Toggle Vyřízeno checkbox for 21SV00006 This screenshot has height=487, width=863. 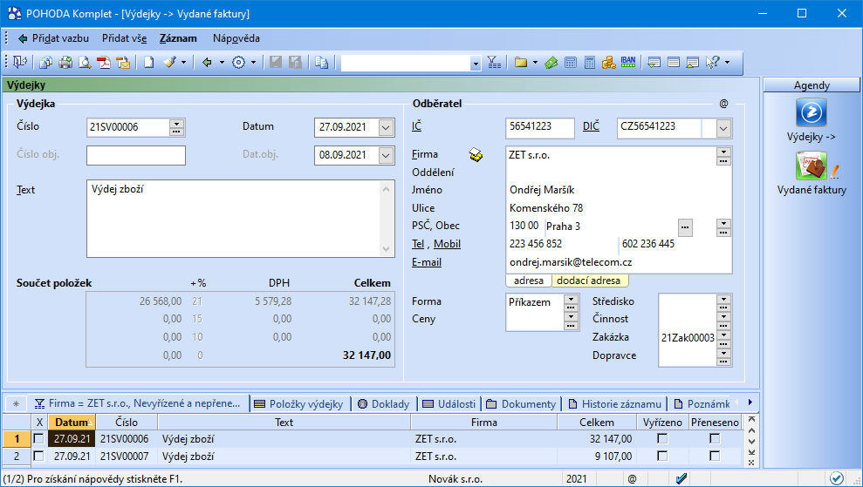pyautogui.click(x=662, y=438)
